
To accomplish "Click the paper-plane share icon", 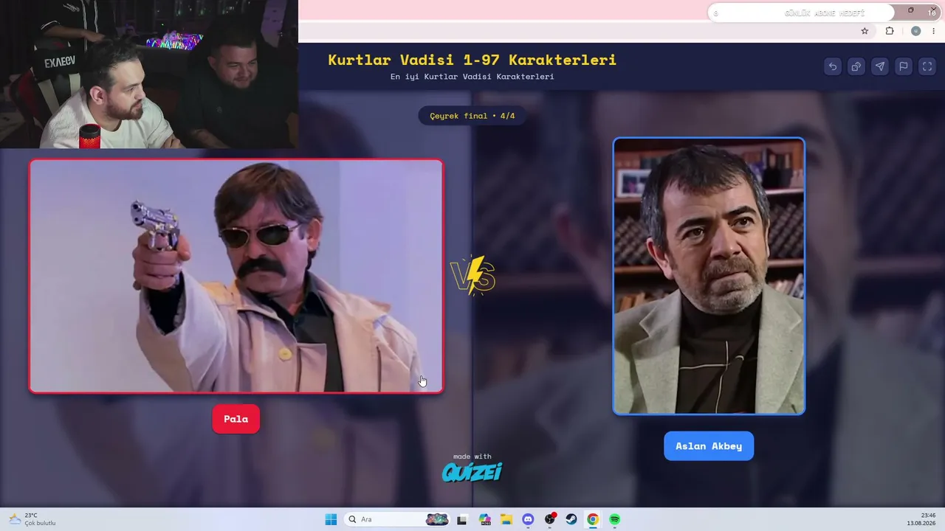I will pos(880,66).
